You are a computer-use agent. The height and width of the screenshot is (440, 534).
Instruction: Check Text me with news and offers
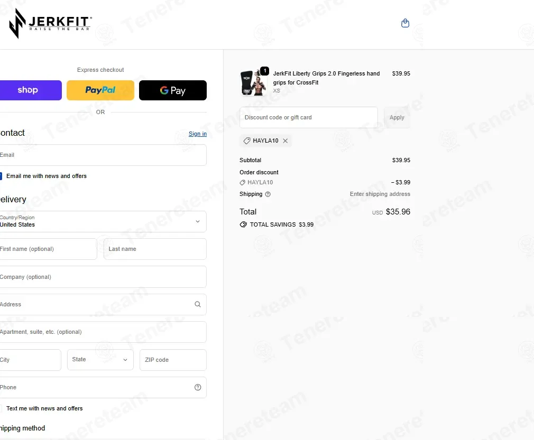[1, 408]
